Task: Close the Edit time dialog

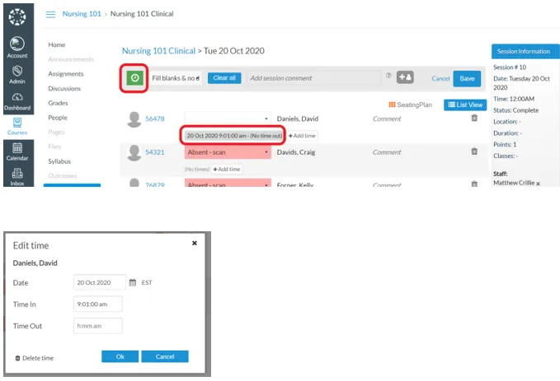Action: pyautogui.click(x=195, y=243)
